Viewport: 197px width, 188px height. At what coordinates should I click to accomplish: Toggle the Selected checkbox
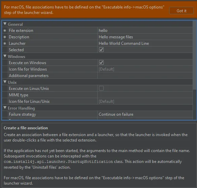tap(101, 50)
